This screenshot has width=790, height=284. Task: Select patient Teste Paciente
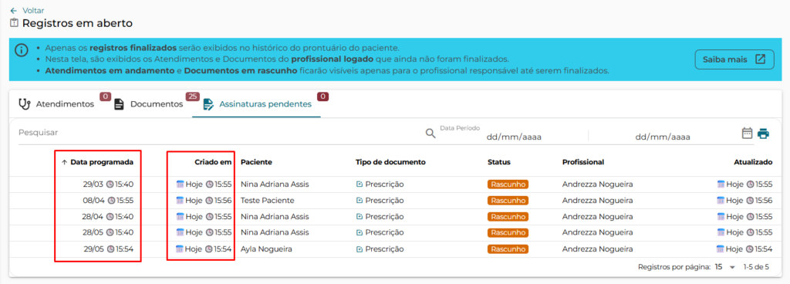click(x=267, y=201)
